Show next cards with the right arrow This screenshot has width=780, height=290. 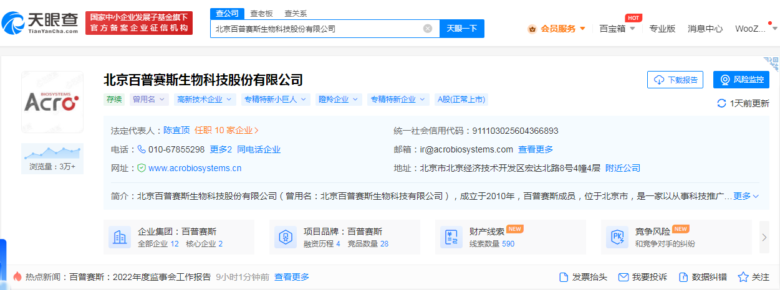(764, 237)
